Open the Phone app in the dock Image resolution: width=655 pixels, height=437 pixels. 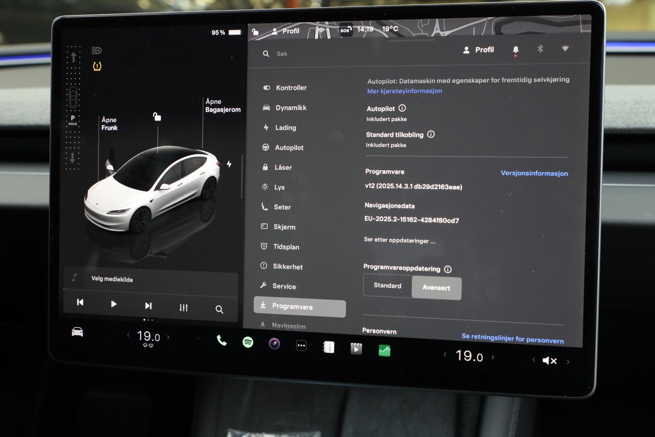click(x=222, y=340)
